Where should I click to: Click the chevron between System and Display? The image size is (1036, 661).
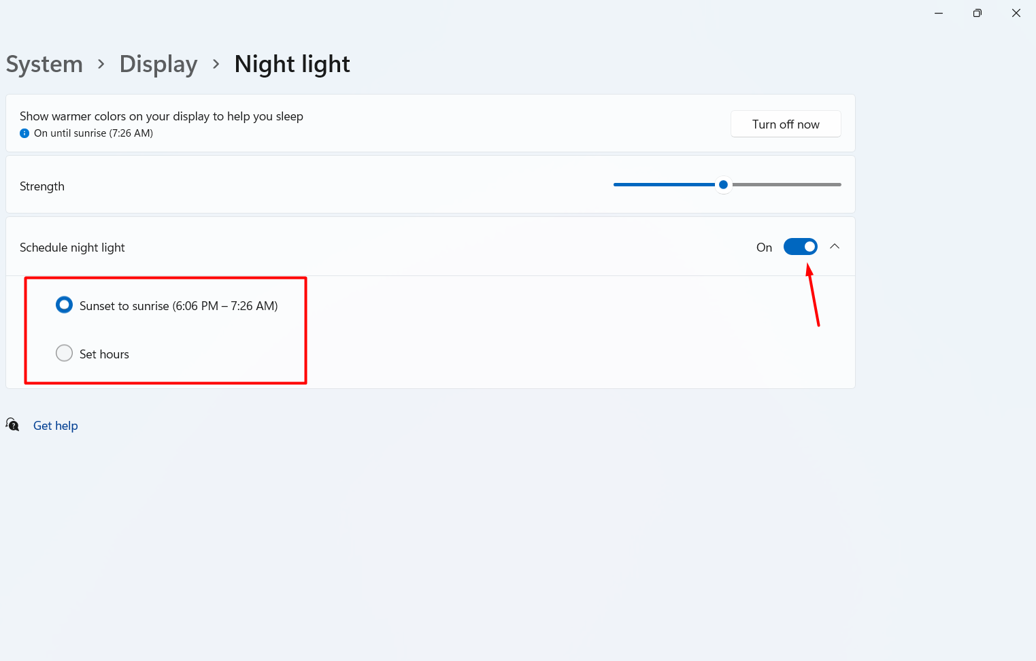[101, 64]
